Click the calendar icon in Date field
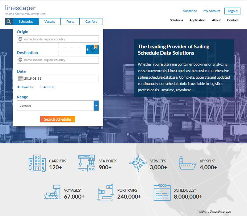Image resolution: width=247 pixels, height=216 pixels. [21, 79]
